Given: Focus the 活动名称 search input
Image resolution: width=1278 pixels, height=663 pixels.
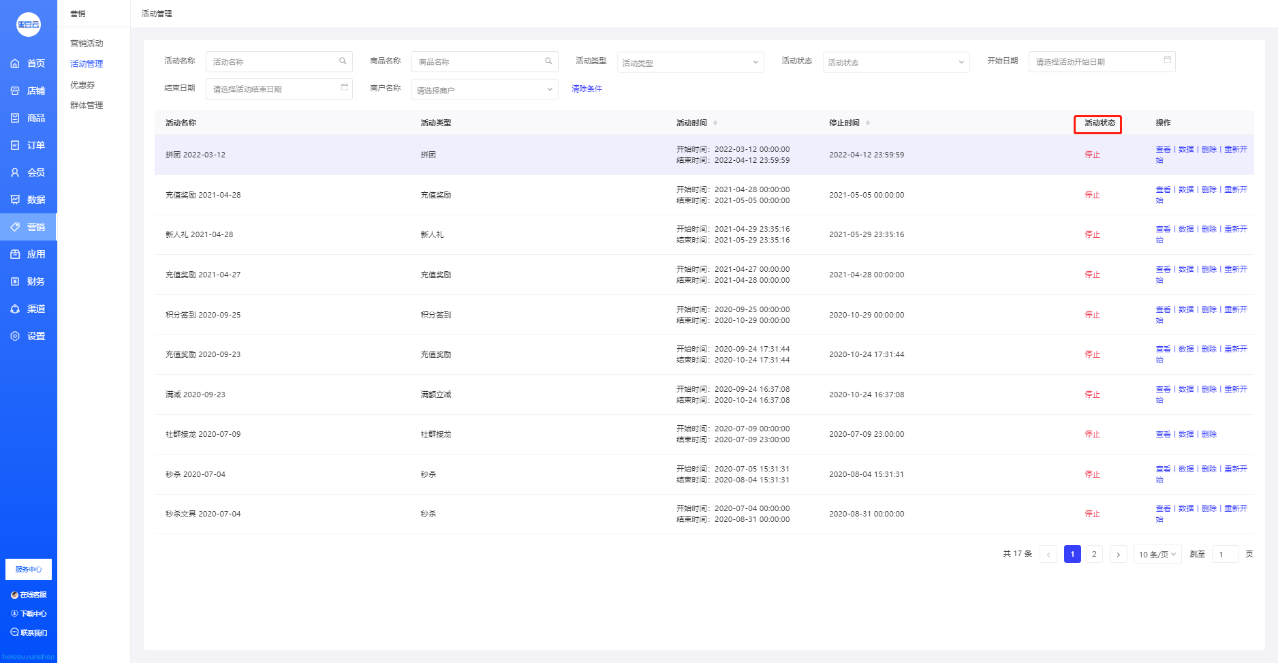Looking at the screenshot, I should pyautogui.click(x=279, y=61).
